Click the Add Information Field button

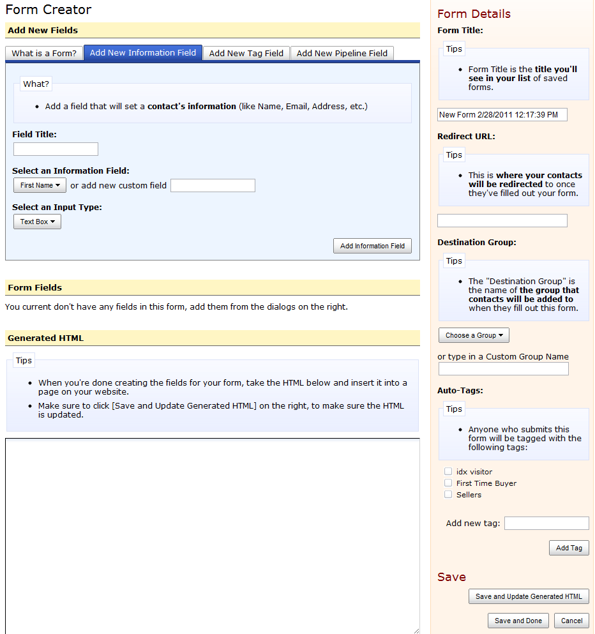click(372, 245)
